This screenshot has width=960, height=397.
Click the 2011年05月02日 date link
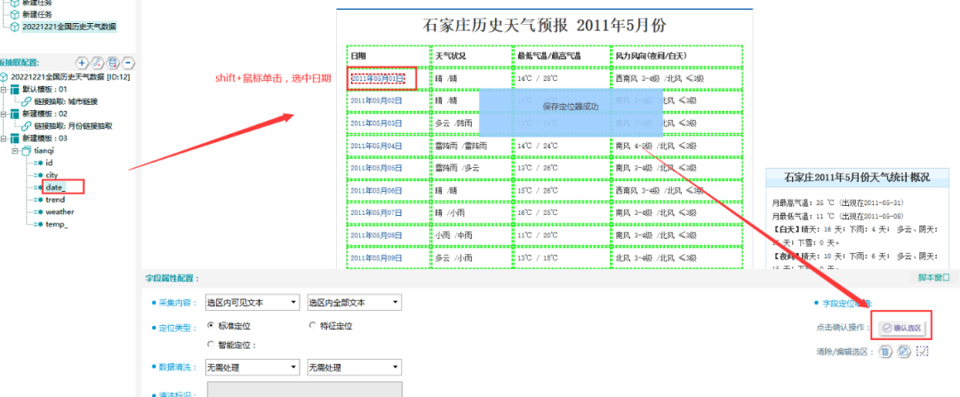(376, 100)
